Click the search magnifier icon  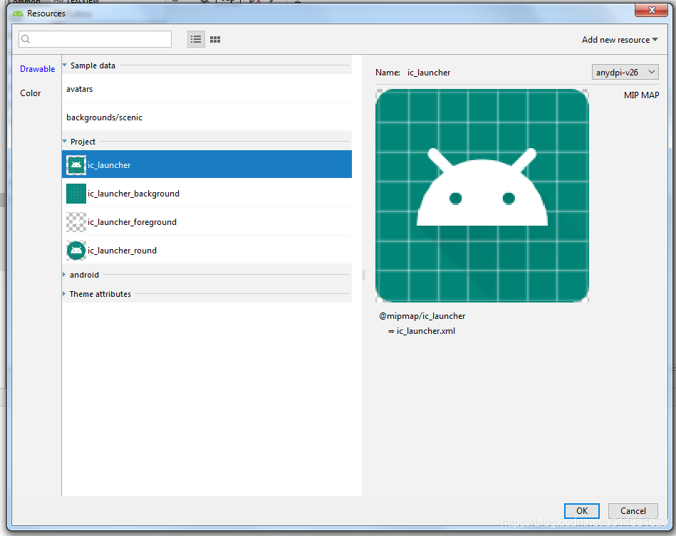pyautogui.click(x=26, y=39)
